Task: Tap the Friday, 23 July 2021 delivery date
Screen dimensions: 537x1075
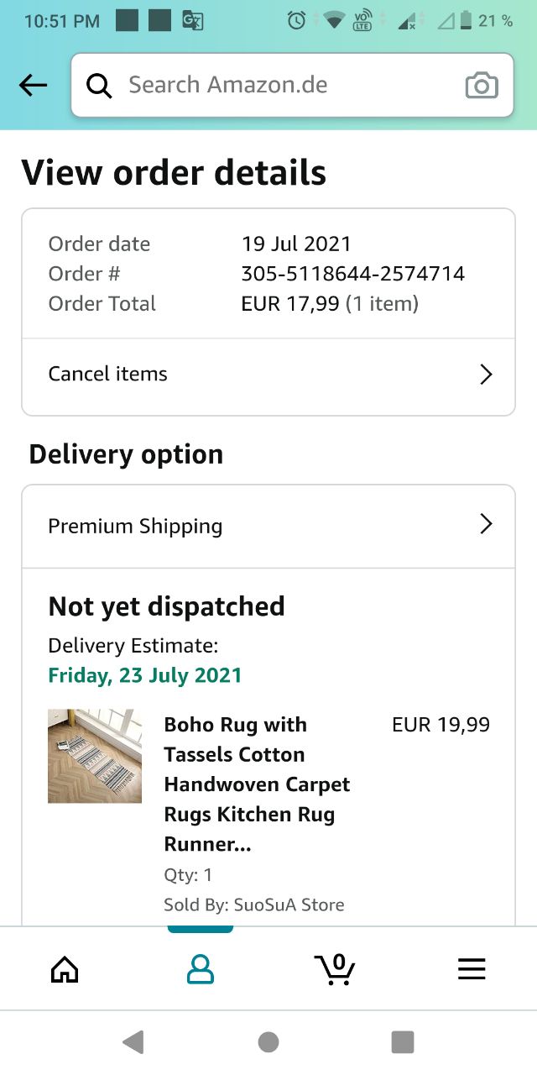Action: [145, 675]
